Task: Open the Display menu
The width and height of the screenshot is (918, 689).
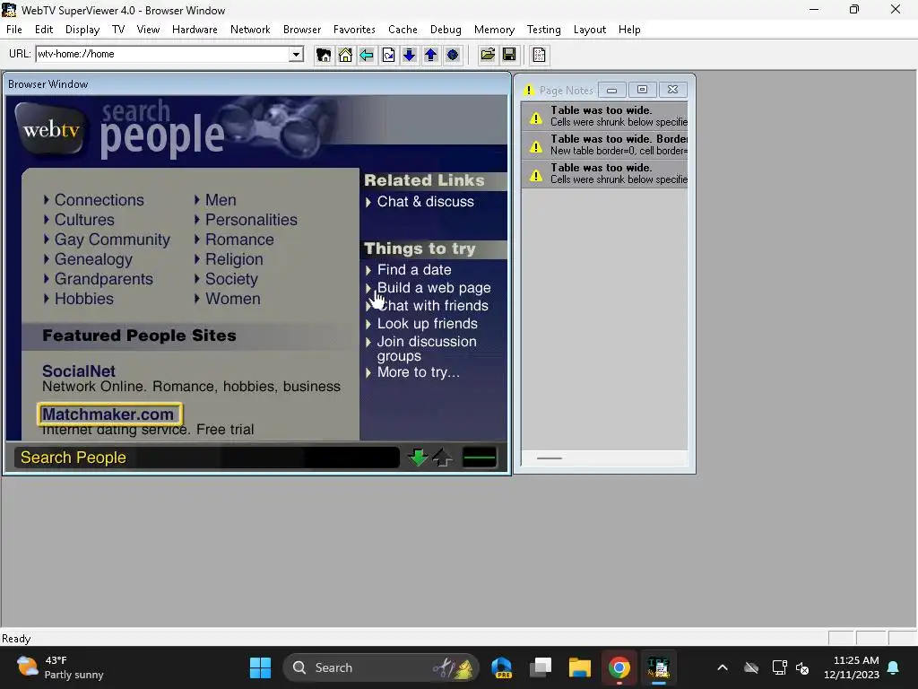Action: [82, 30]
